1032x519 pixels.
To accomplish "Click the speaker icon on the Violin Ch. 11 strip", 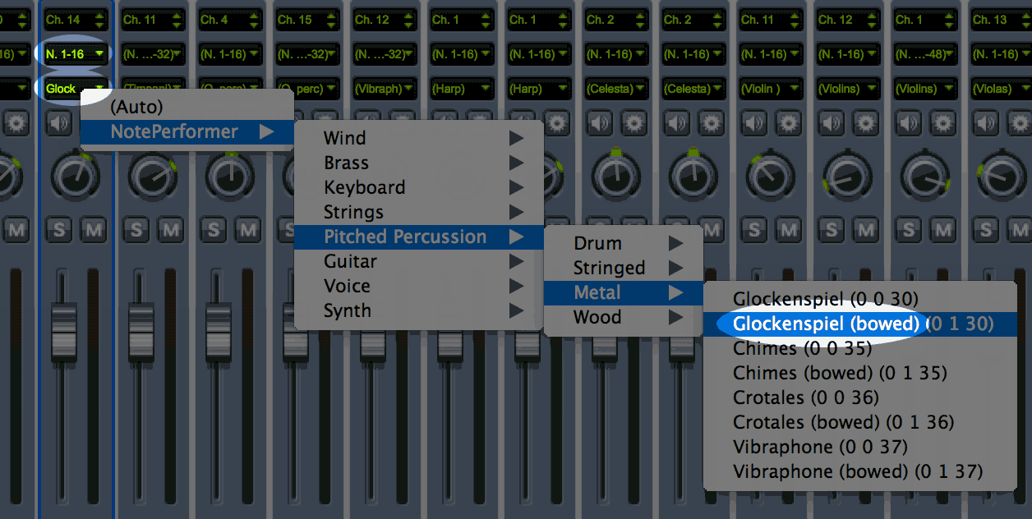I will 753,123.
